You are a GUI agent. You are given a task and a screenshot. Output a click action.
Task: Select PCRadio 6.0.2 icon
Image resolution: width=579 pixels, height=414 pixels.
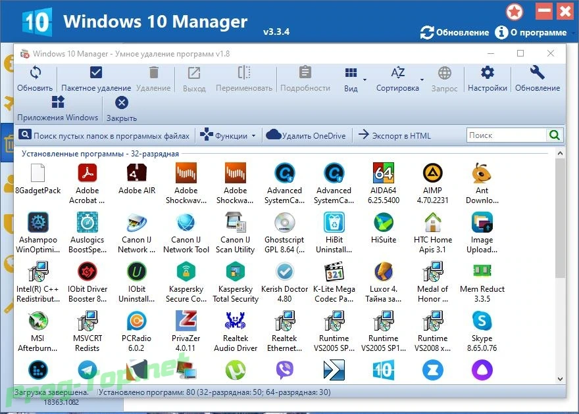[x=137, y=321]
